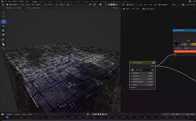Select the Select Box tool icon
The image size is (196, 121).
(x=3, y=12)
